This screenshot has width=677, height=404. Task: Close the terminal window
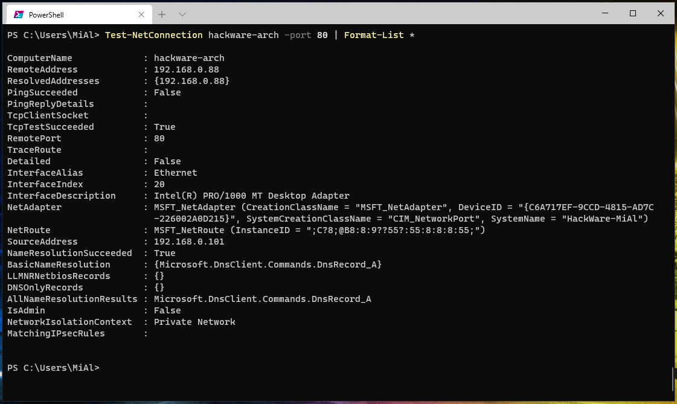click(x=661, y=13)
